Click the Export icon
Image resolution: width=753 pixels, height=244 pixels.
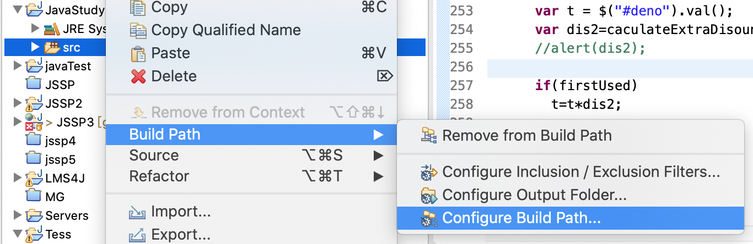(x=137, y=235)
